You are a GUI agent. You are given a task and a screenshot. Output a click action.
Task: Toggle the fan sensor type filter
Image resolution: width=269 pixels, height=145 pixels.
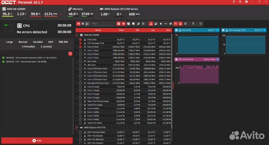[x=170, y=24]
